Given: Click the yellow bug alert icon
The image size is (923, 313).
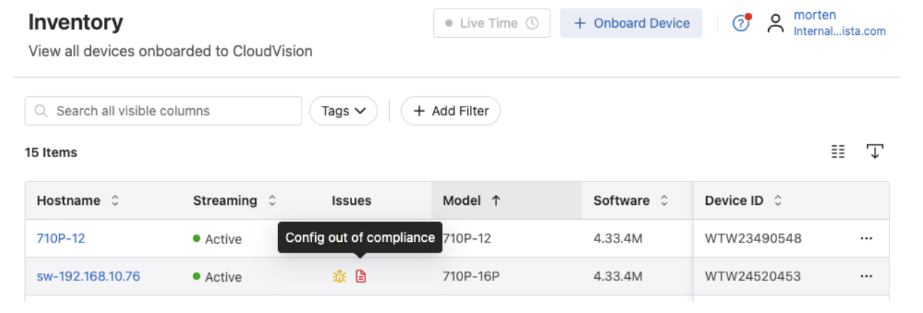Looking at the screenshot, I should (339, 277).
